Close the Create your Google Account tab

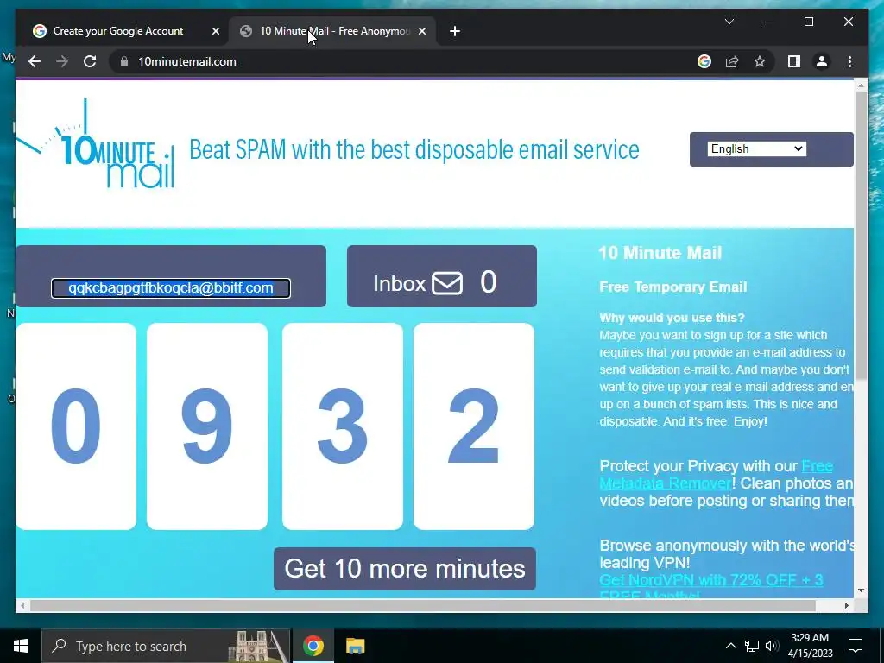[x=215, y=31]
